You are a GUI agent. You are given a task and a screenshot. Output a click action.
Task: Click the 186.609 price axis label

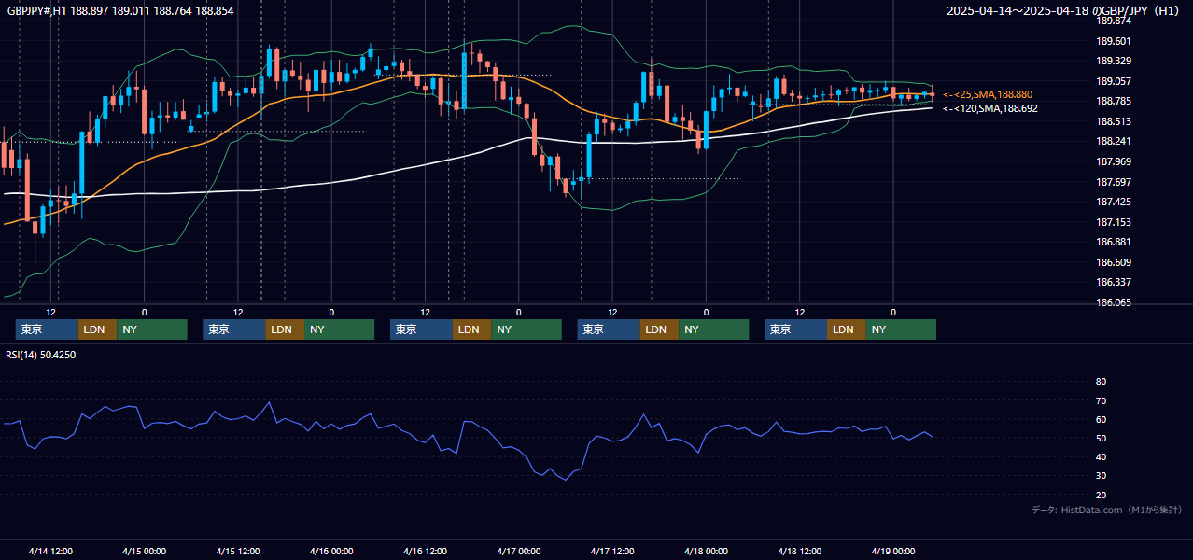pyautogui.click(x=1113, y=262)
